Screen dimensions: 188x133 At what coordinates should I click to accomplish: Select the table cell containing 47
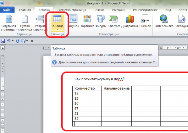coord(87,109)
